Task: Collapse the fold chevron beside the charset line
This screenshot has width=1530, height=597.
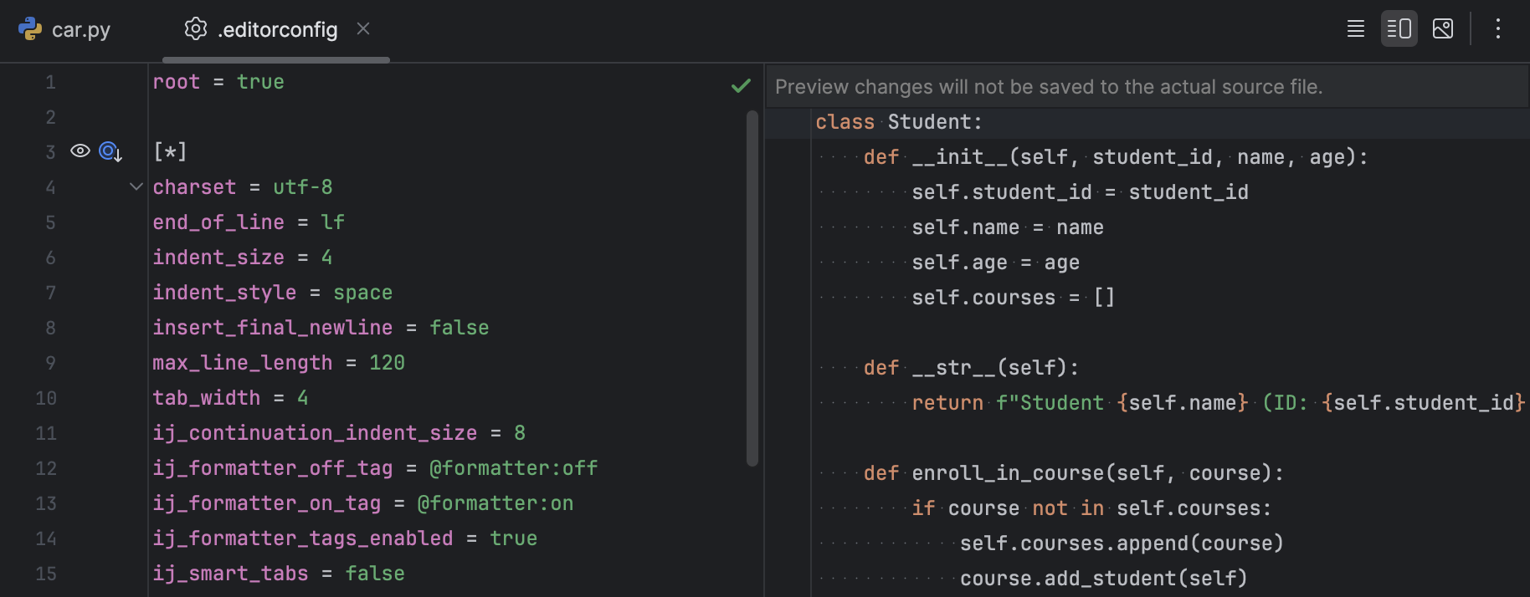Action: click(x=136, y=186)
